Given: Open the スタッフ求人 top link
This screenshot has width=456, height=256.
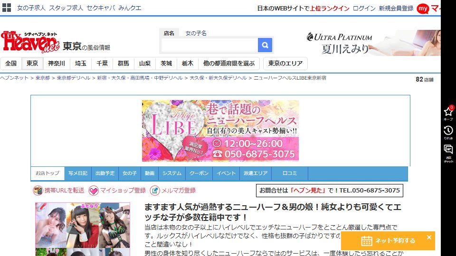Looking at the screenshot, I should click(x=66, y=8).
